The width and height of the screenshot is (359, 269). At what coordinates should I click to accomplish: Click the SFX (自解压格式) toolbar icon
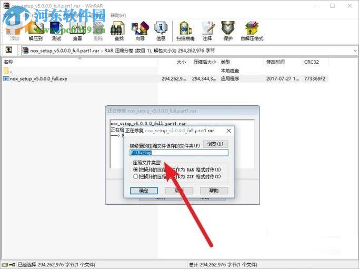[x=252, y=31]
